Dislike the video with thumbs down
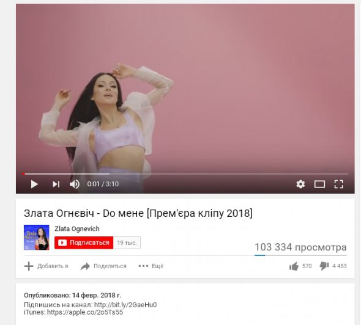This screenshot has width=361, height=325. tap(324, 266)
